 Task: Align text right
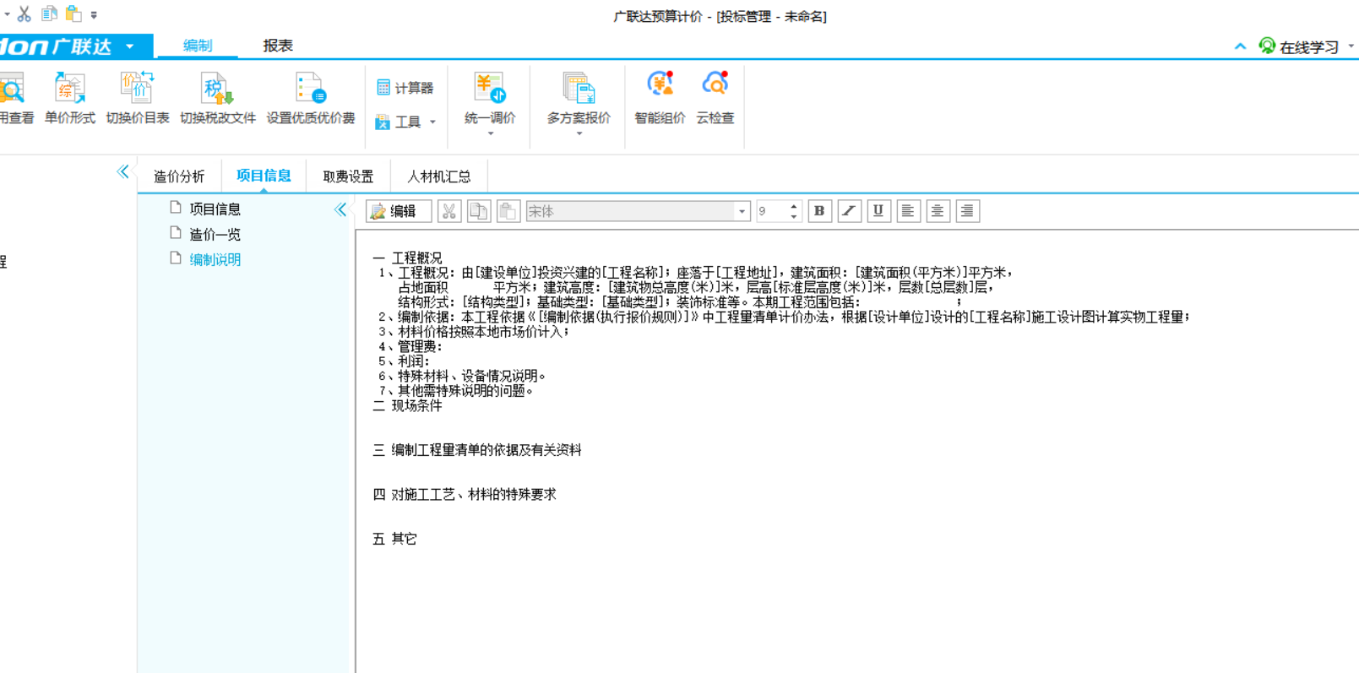[967, 211]
